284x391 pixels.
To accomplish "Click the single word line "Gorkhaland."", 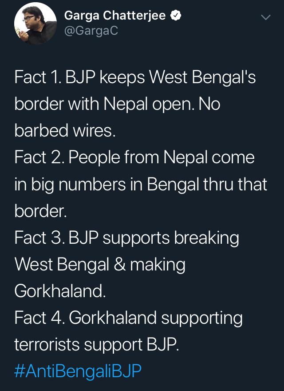I will [x=60, y=291].
